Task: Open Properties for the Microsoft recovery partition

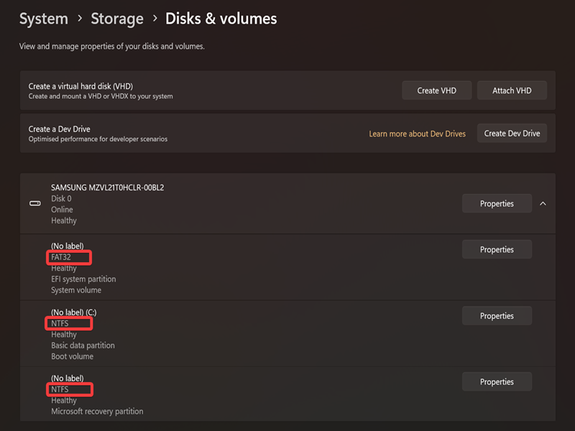Action: click(x=497, y=381)
